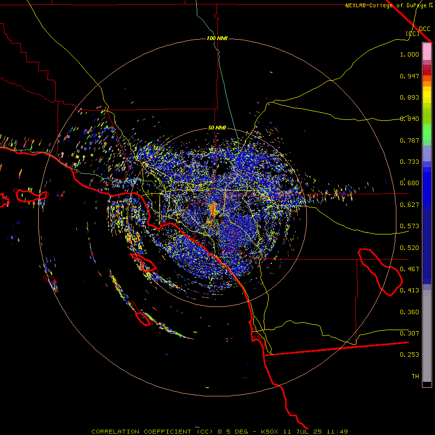Pick the lavender color bar segment
The width and height of the screenshot is (435, 435).
pyautogui.click(x=427, y=153)
